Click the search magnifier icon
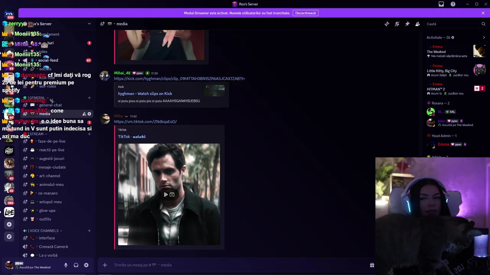490x275 pixels. (483, 24)
